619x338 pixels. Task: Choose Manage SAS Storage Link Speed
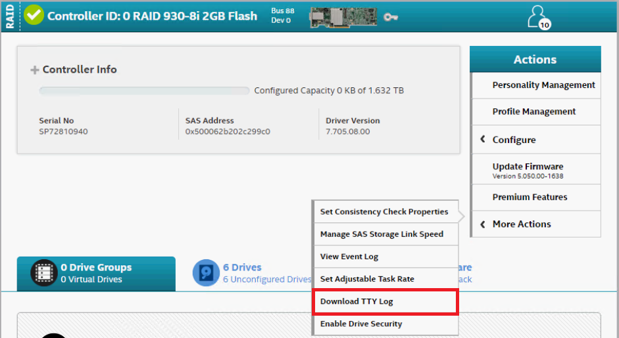click(x=382, y=234)
